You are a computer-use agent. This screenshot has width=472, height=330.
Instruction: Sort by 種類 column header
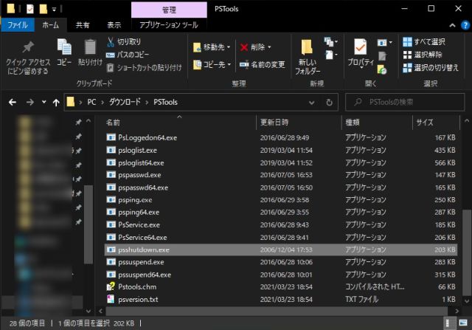tap(377, 123)
